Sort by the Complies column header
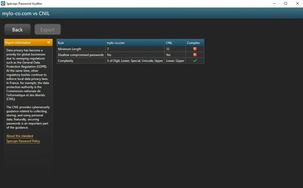303x188 pixels. [195, 43]
